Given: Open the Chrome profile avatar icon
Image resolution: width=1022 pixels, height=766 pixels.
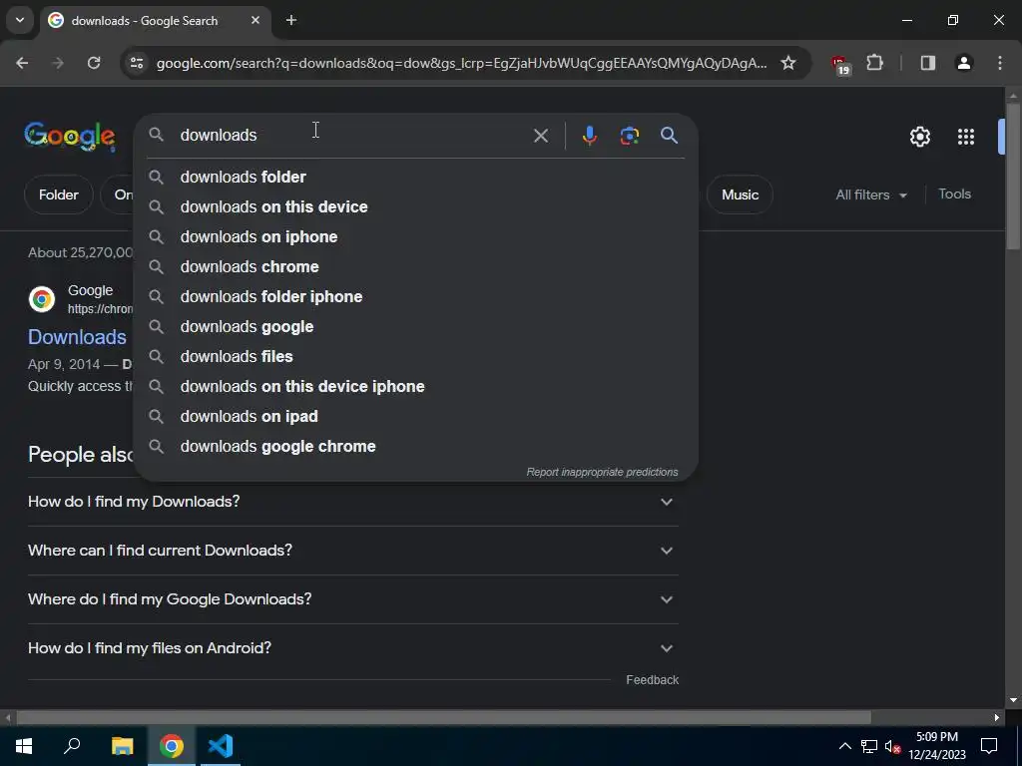Looking at the screenshot, I should point(963,63).
